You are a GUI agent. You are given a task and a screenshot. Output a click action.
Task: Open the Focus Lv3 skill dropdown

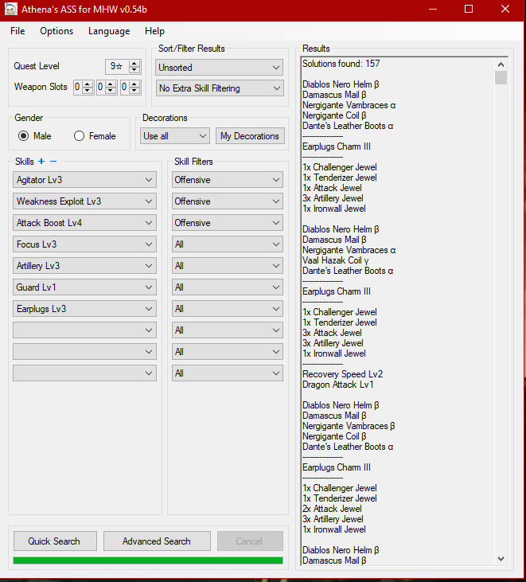point(84,244)
